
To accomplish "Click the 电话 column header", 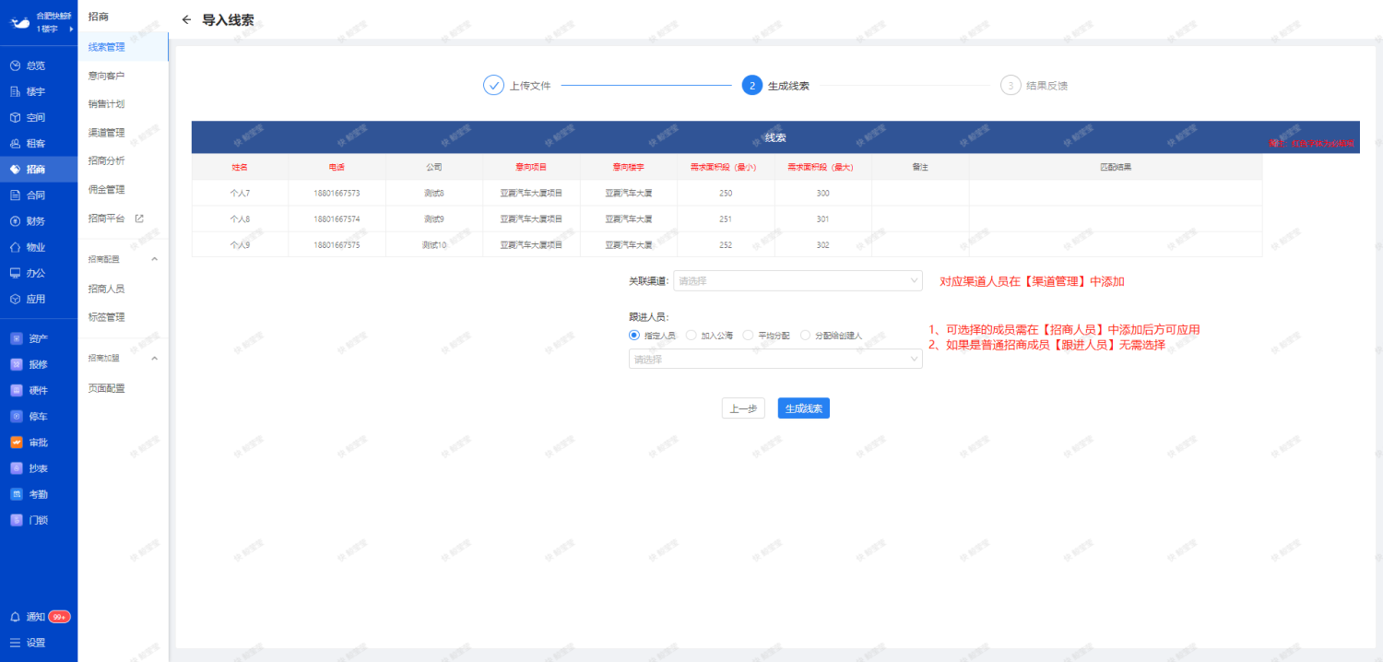I will click(337, 167).
